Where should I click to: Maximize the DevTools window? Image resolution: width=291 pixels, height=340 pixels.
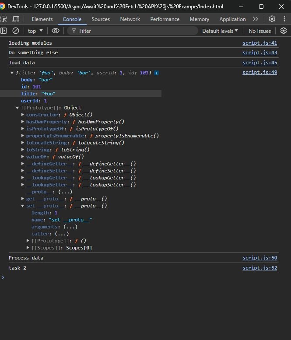pyautogui.click(x=261, y=7)
